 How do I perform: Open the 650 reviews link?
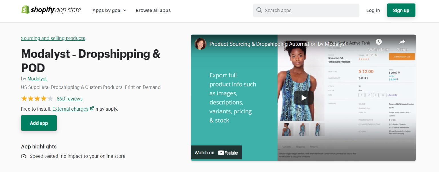click(x=69, y=99)
